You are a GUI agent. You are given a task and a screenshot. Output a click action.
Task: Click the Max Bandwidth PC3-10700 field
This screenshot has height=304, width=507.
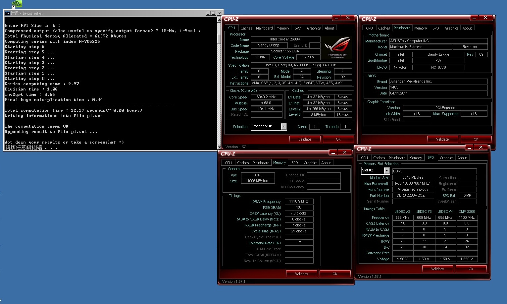point(413,183)
